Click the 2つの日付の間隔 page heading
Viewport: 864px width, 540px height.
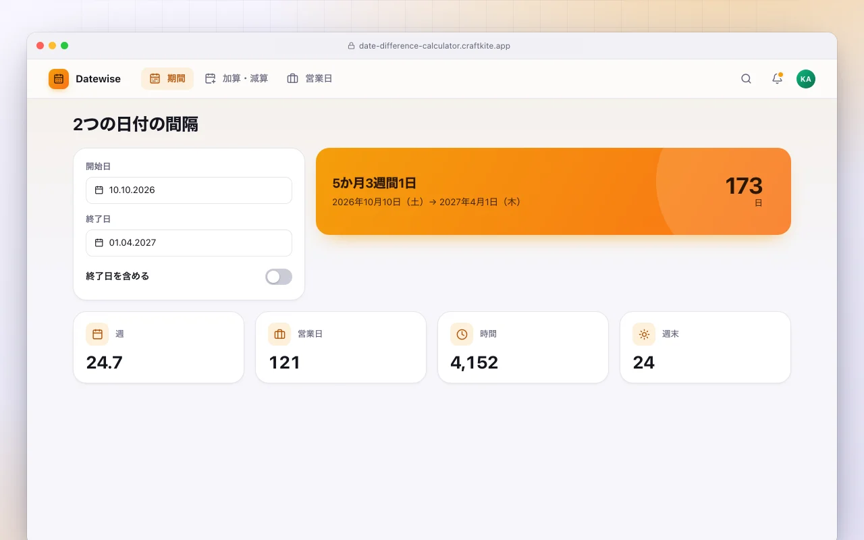136,124
